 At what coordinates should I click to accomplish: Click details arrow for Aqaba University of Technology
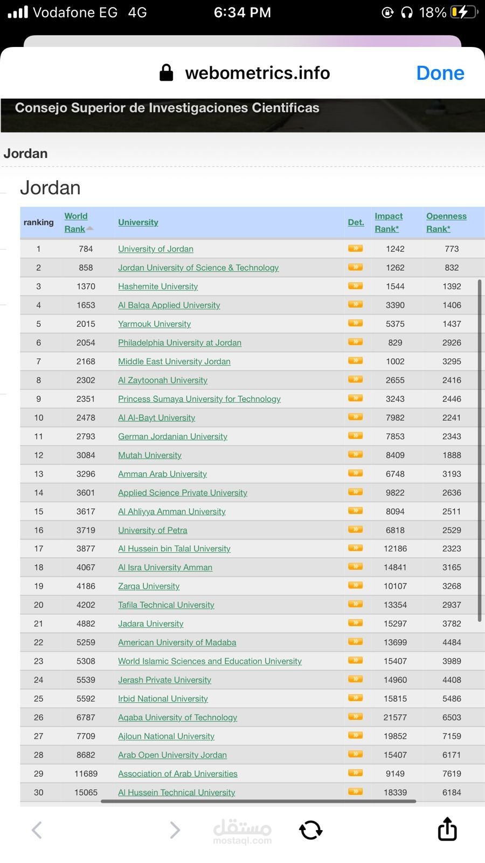[x=355, y=716]
